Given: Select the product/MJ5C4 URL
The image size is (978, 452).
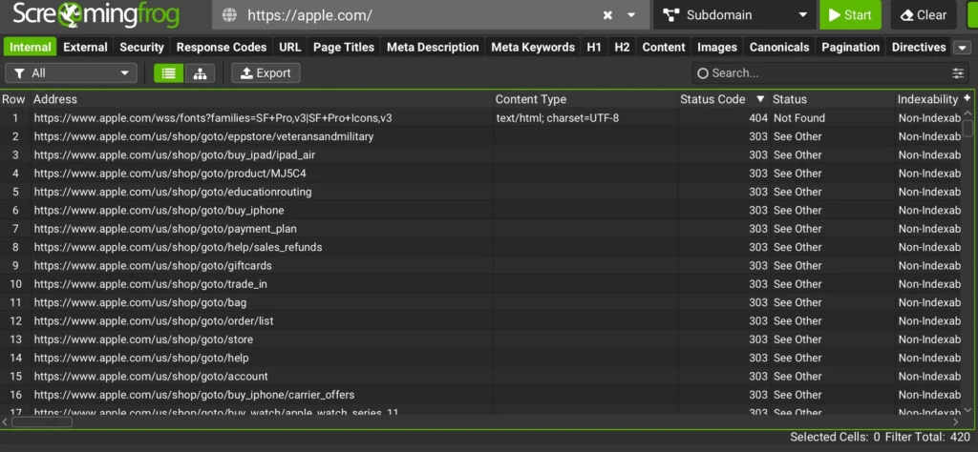Looking at the screenshot, I should pos(170,174).
